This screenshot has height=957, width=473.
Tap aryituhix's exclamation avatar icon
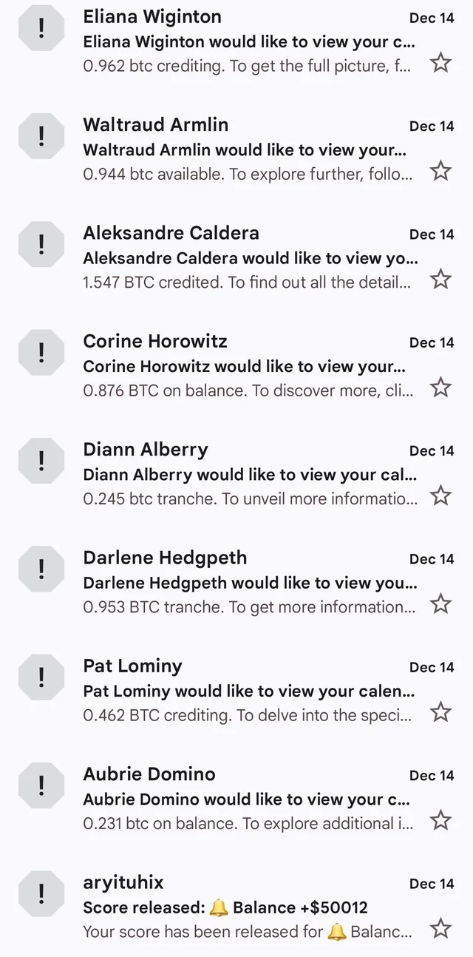tap(41, 893)
